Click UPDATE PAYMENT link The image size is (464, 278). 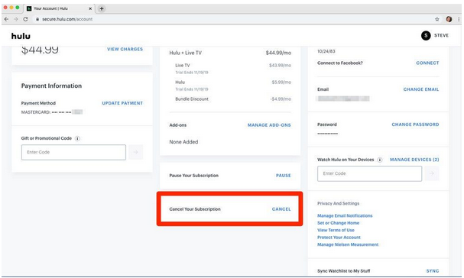click(x=122, y=103)
